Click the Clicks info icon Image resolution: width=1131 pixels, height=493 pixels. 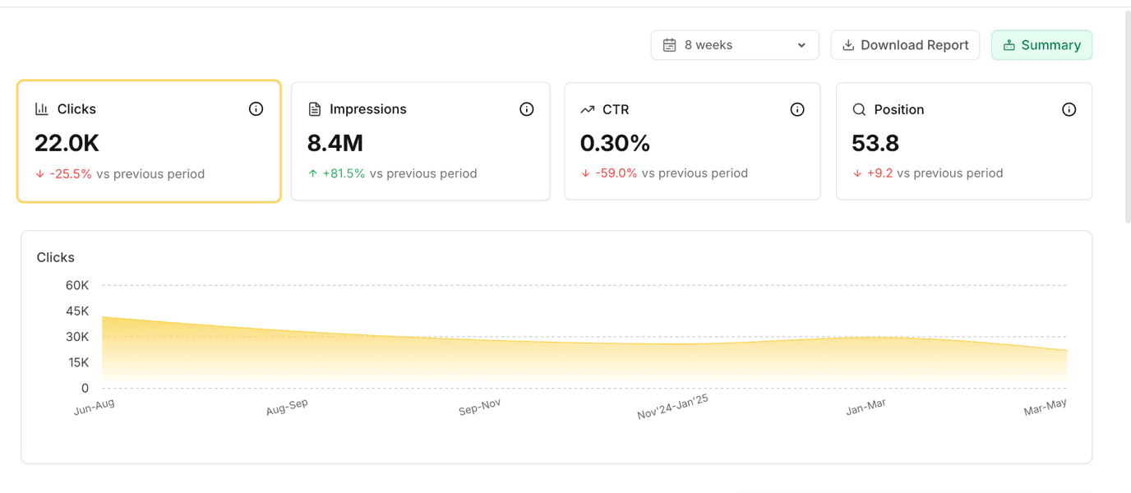tap(256, 109)
